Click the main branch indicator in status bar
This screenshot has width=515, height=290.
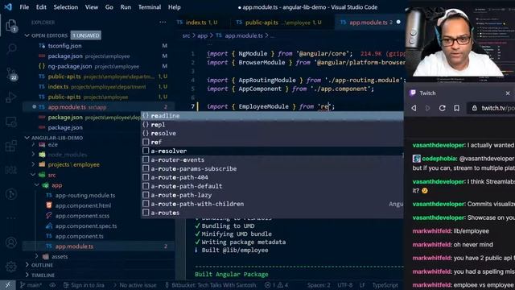[31, 285]
